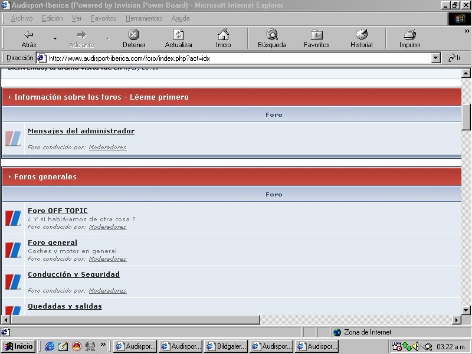Screen dimensions: 472x354
Task: Click the Mensajes del administrador forum status icon
Action: pyautogui.click(x=13, y=139)
